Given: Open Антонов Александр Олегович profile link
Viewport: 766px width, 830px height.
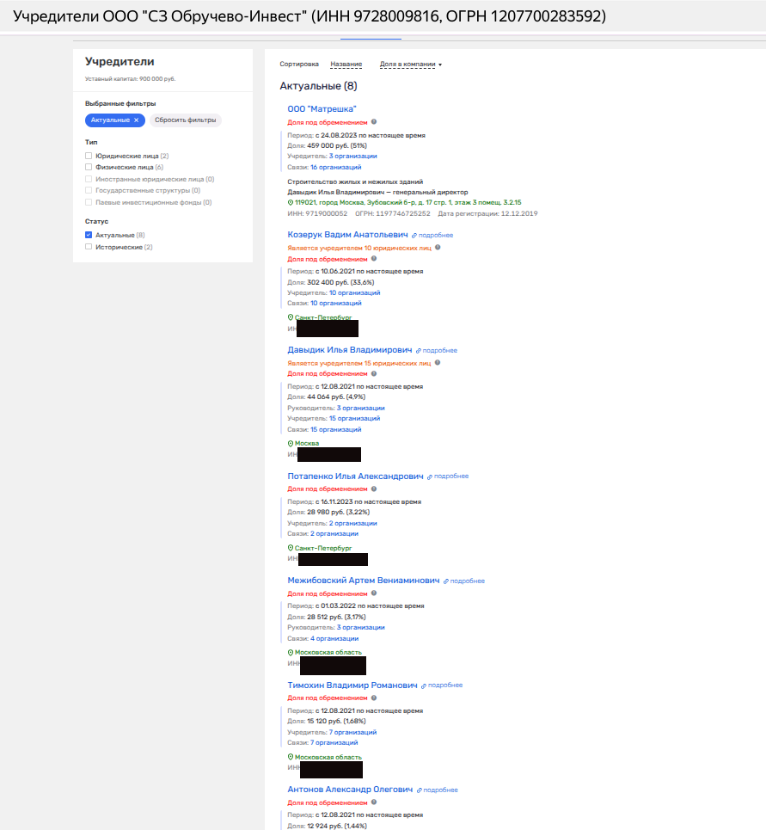Looking at the screenshot, I should click(x=350, y=790).
